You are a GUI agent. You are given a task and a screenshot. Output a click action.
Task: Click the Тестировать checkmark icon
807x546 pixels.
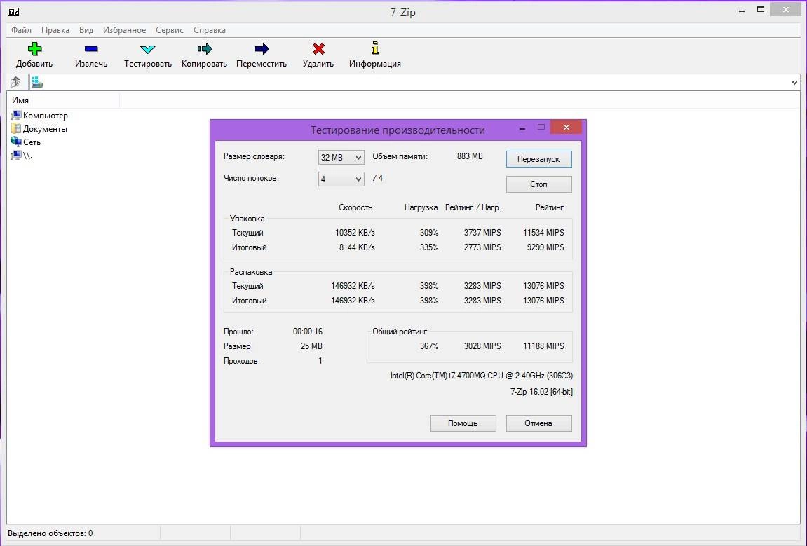148,49
